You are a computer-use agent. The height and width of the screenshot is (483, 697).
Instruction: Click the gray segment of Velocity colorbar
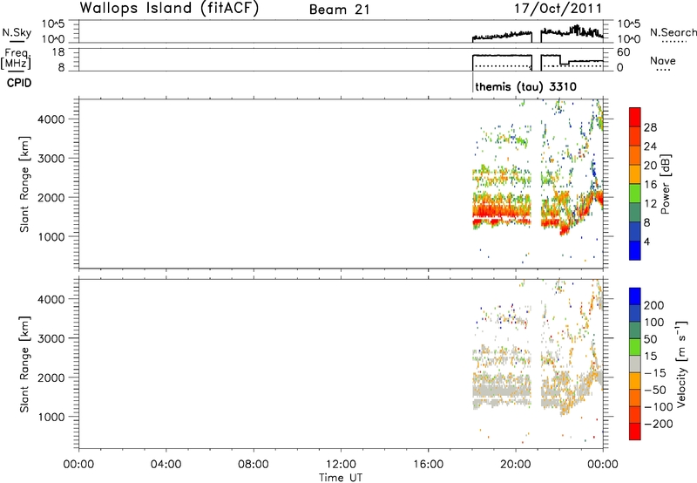point(635,364)
